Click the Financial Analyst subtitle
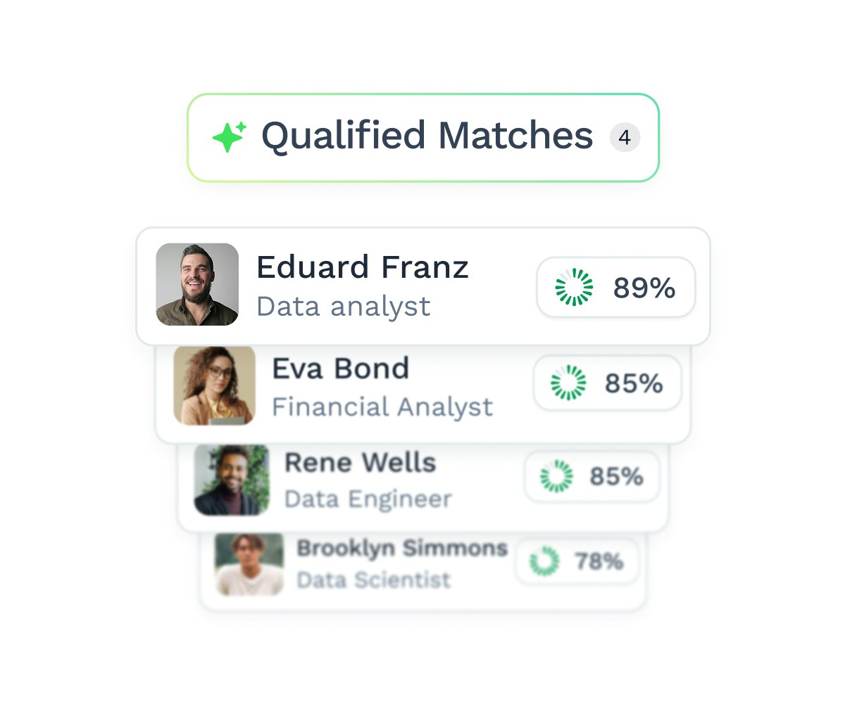 (x=382, y=407)
